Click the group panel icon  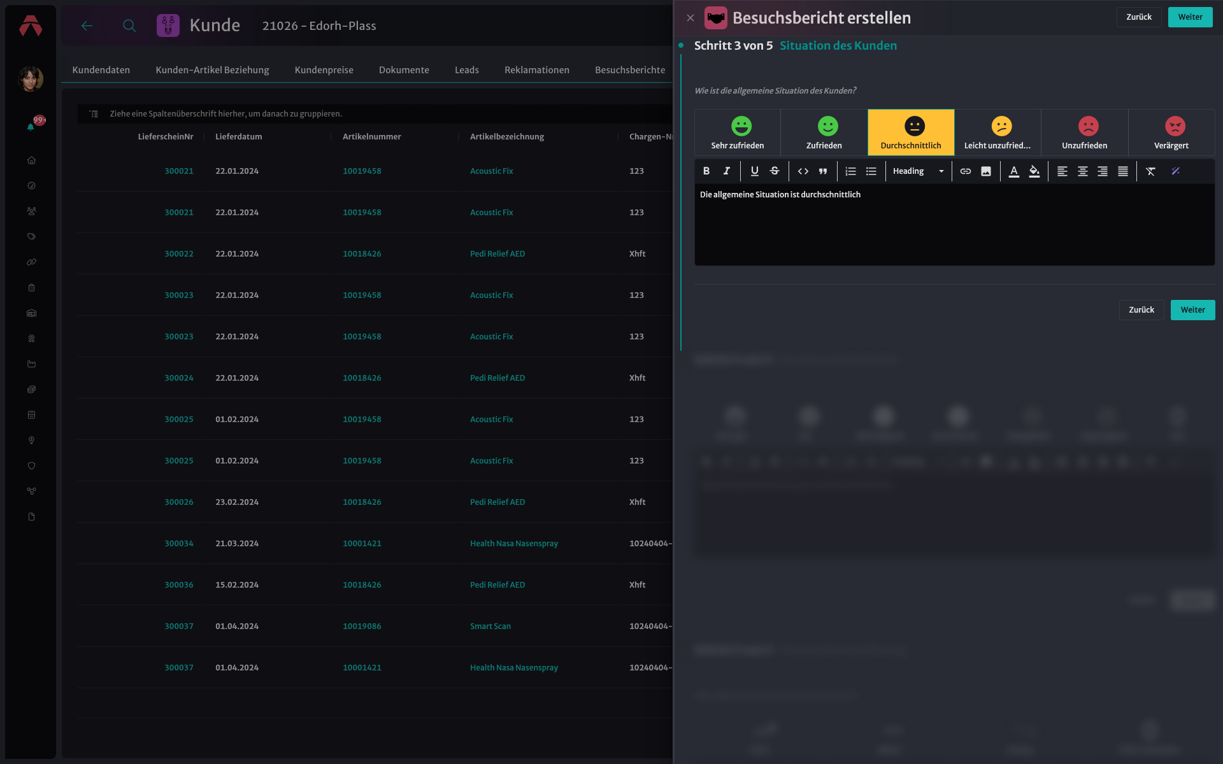[x=94, y=114]
